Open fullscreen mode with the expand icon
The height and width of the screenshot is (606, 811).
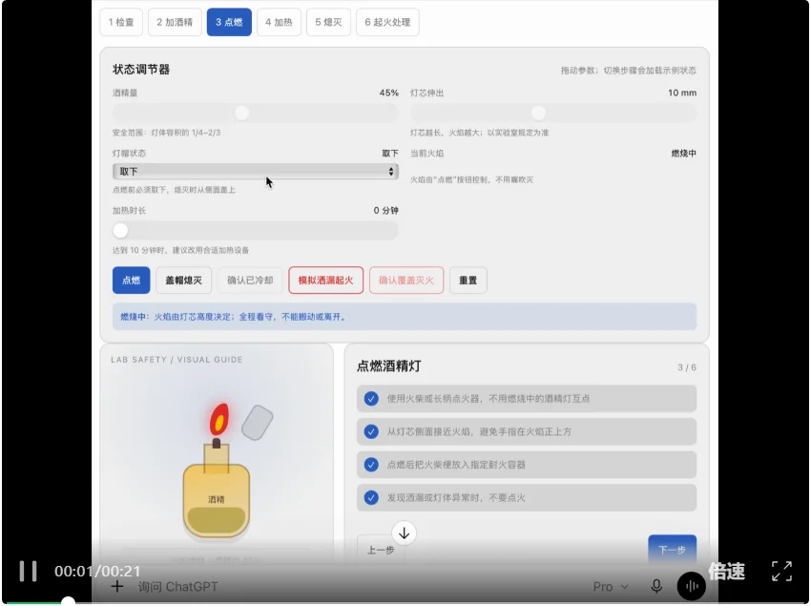tap(781, 572)
